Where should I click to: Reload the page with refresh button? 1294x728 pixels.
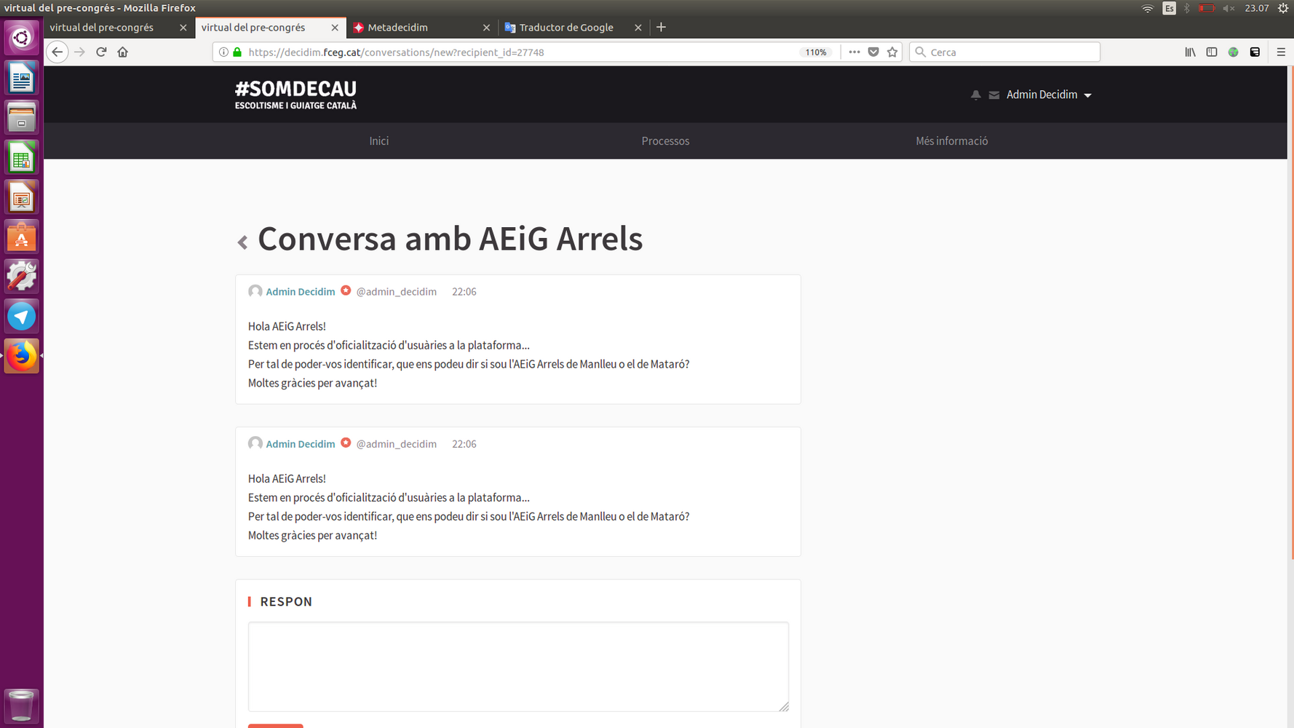click(101, 52)
